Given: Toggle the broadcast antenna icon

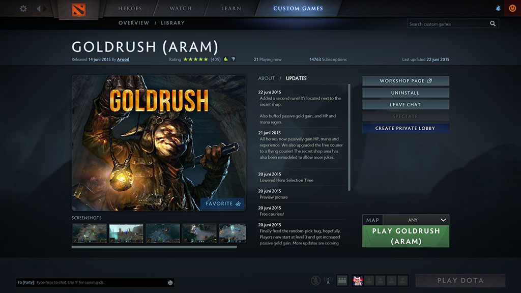Looking at the screenshot, I should pyautogui.click(x=328, y=280).
